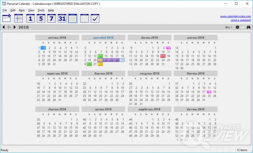The height and width of the screenshot is (153, 253).
Task: Select April 30 in the calendar
Action: (x=182, y=68)
